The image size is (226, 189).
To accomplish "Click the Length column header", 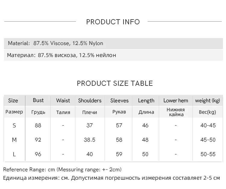I will (146, 100).
